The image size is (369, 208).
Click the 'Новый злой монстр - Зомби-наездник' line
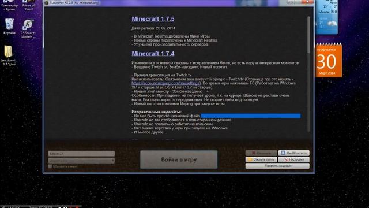click(167, 91)
